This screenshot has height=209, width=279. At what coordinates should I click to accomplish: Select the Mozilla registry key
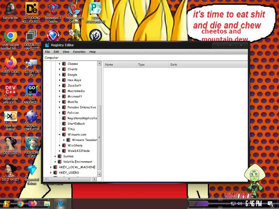[72, 102]
